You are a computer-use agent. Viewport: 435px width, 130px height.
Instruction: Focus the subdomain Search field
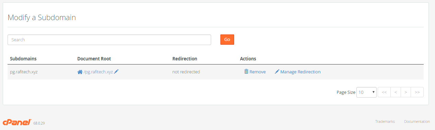coord(109,40)
